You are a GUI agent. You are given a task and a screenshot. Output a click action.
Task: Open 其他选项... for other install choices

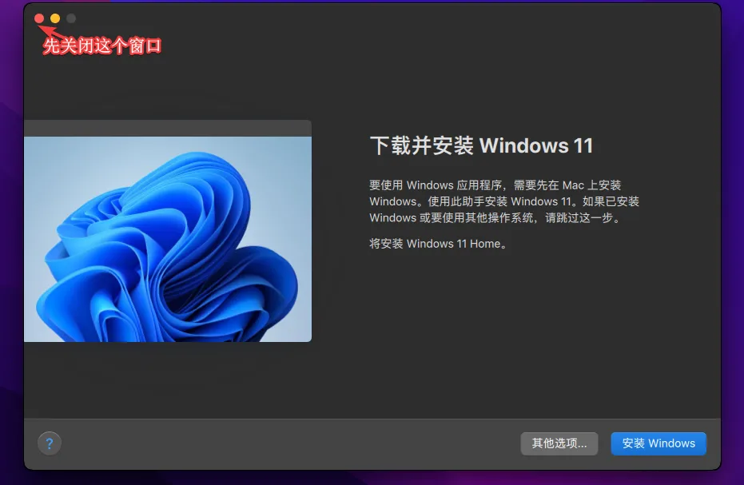click(559, 443)
